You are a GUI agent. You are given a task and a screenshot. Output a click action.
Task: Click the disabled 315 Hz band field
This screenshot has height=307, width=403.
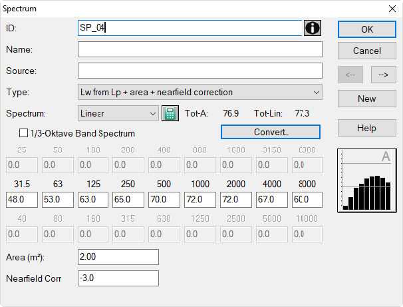[128, 234]
